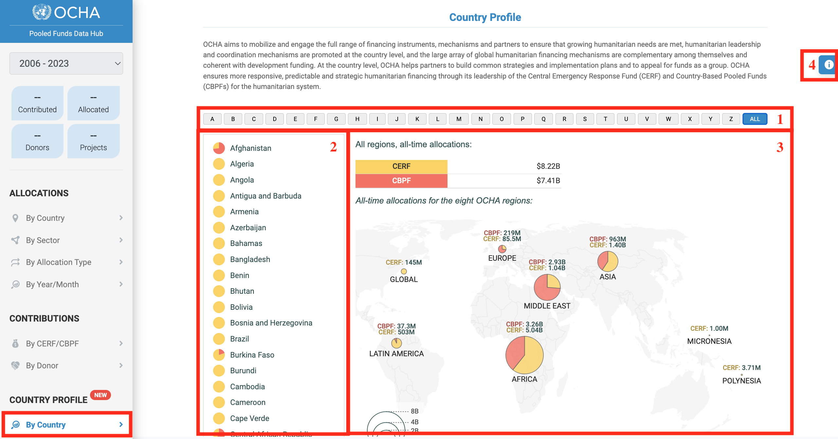The image size is (838, 439).
Task: Click the yellow CERF legend swatch
Action: click(x=401, y=167)
